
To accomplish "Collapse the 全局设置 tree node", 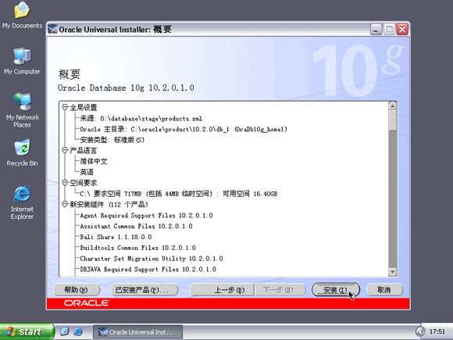I will pos(65,108).
